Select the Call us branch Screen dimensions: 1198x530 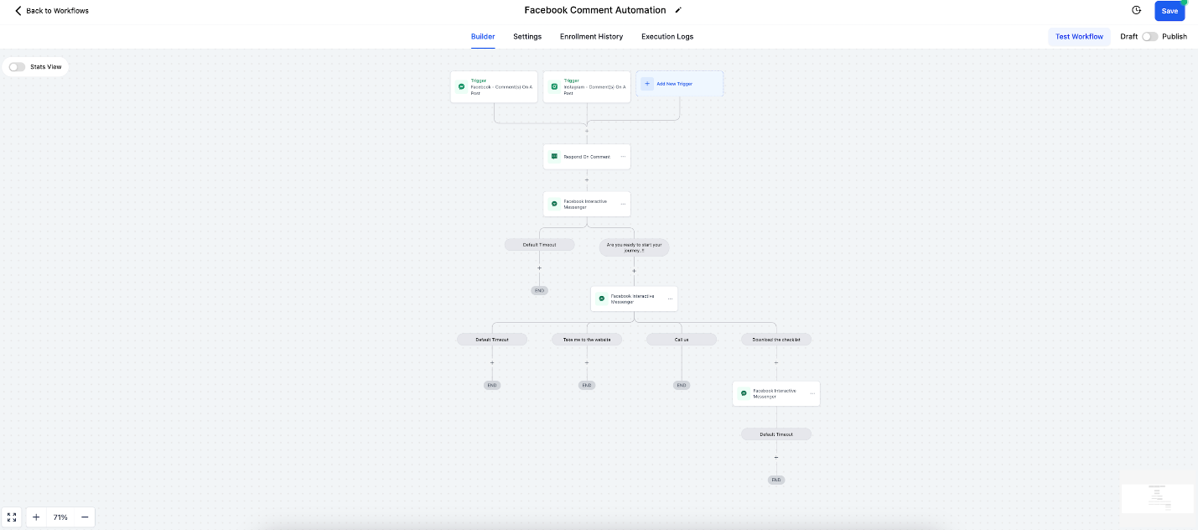[682, 340]
